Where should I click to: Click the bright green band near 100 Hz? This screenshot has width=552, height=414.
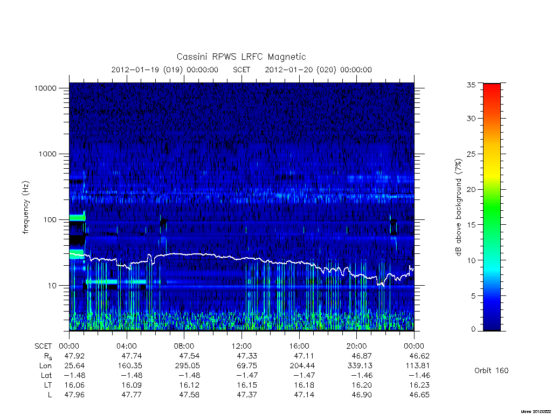77,218
